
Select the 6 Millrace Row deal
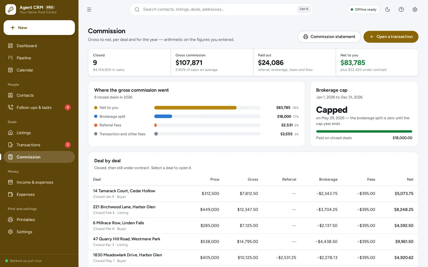(x=253, y=226)
